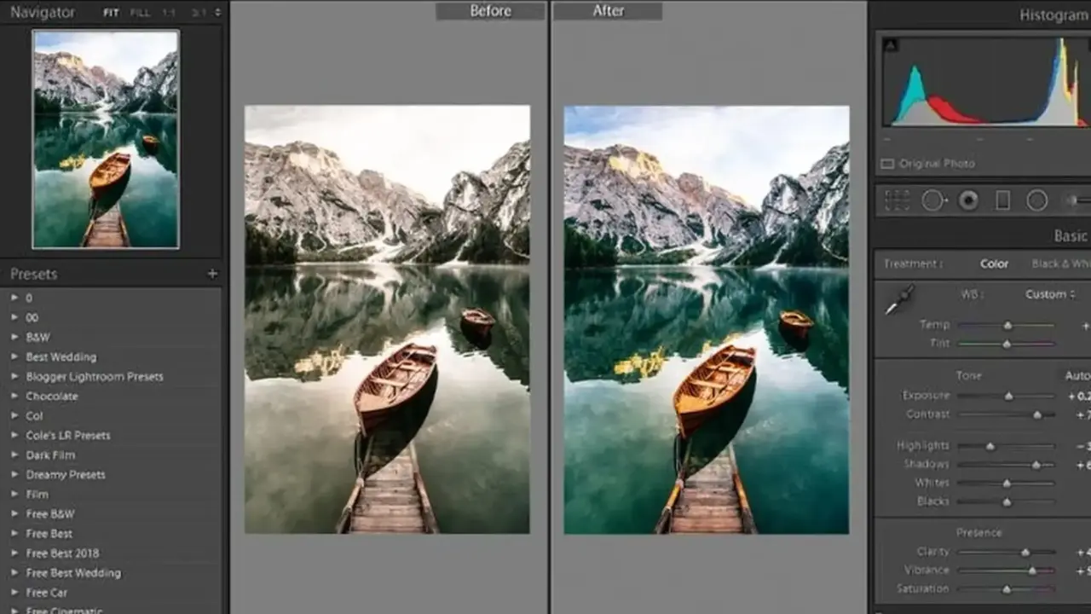
Task: Add a new preset with plus icon
Action: click(212, 274)
